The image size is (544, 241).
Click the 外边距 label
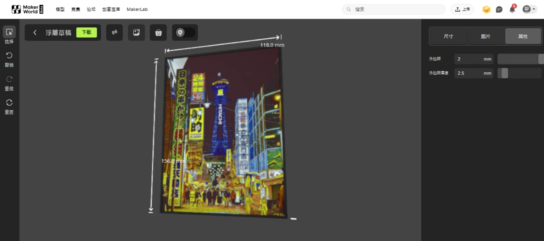coord(435,59)
